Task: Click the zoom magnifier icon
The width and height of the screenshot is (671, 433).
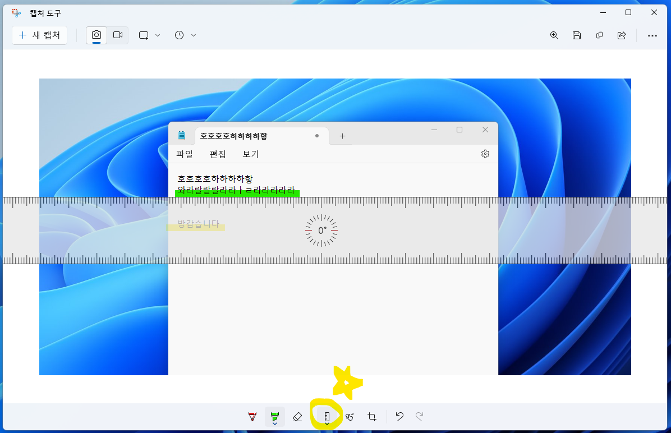Action: coord(554,35)
